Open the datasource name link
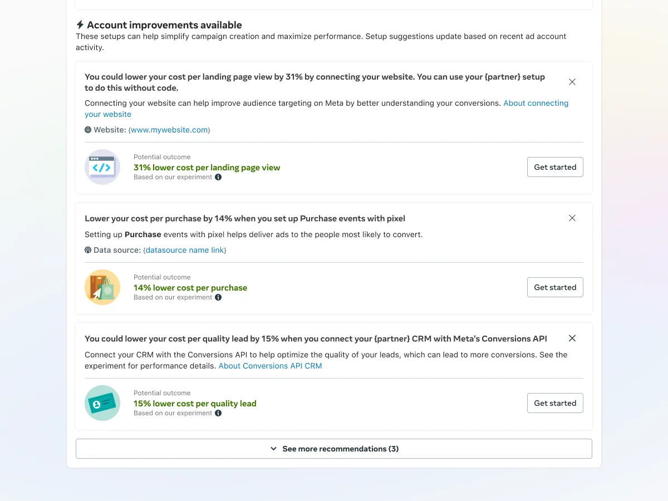Image resolution: width=668 pixels, height=501 pixels. point(185,250)
